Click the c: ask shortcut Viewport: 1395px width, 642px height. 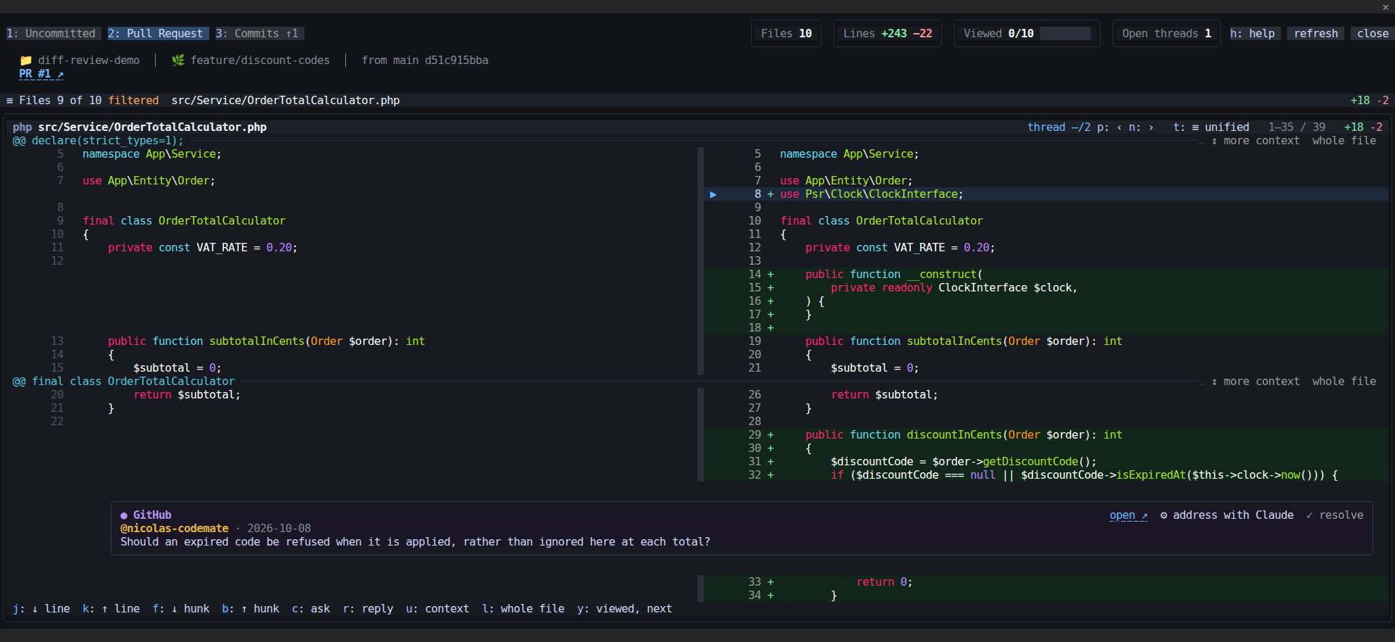coord(311,609)
